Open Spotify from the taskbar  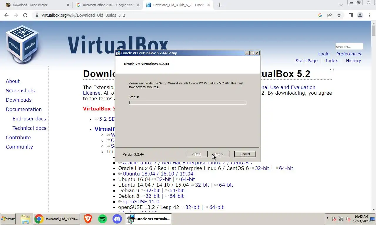click(103, 219)
